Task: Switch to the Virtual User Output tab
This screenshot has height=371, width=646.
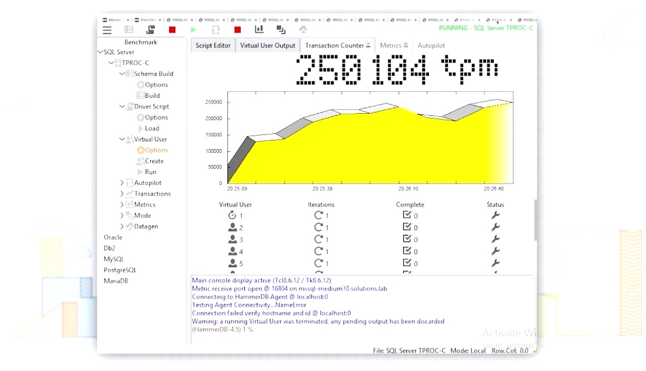Action: [267, 45]
